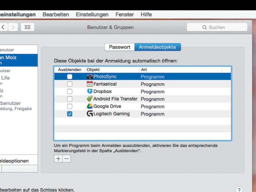The width and height of the screenshot is (256, 192).
Task: Click the Fantastical calendar icon
Action: coord(90,84)
